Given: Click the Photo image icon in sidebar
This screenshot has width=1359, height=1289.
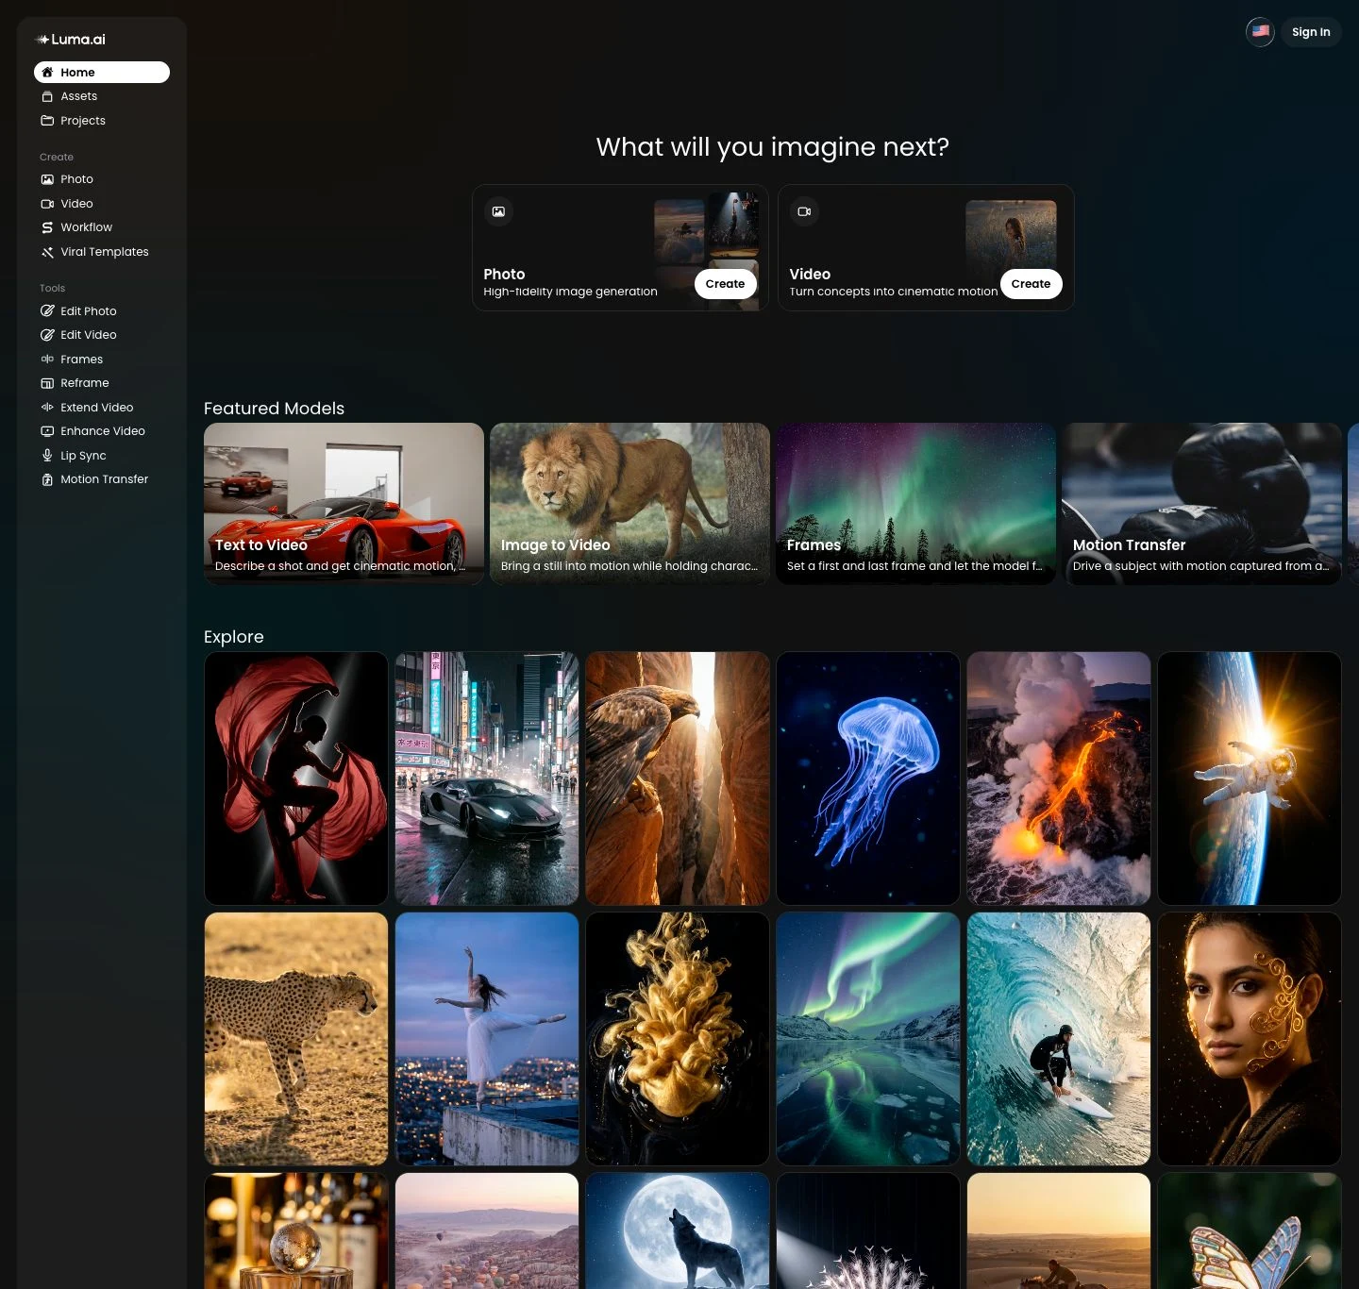Looking at the screenshot, I should 47,179.
